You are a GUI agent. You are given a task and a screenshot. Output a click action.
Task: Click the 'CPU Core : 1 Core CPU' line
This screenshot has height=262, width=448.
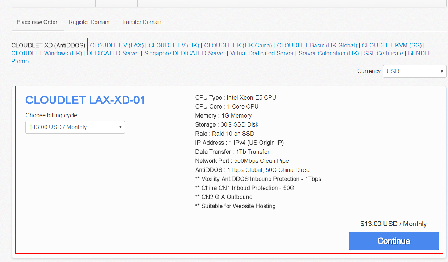coord(227,106)
